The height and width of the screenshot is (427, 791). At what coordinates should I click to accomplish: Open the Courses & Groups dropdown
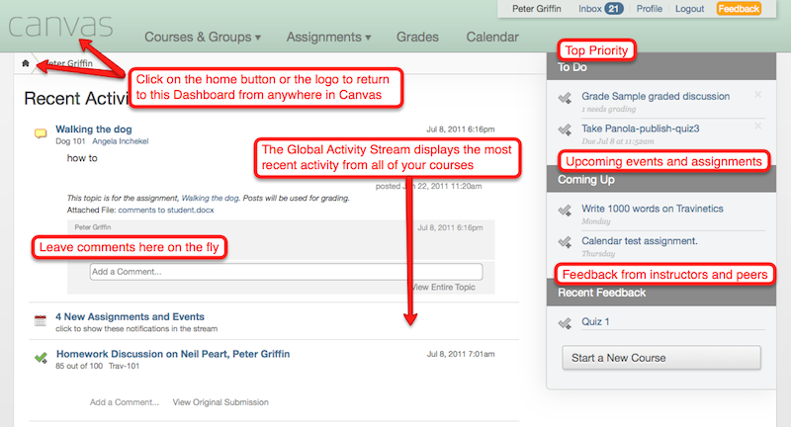(203, 37)
